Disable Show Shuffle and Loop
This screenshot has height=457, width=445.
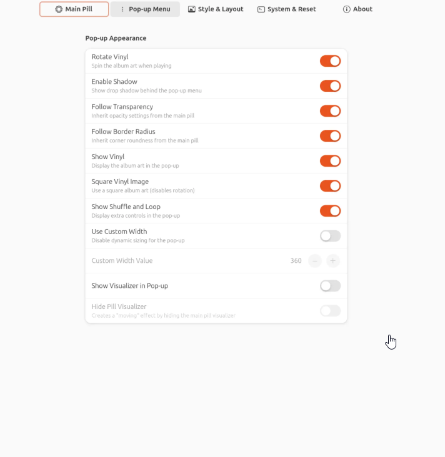click(x=330, y=211)
